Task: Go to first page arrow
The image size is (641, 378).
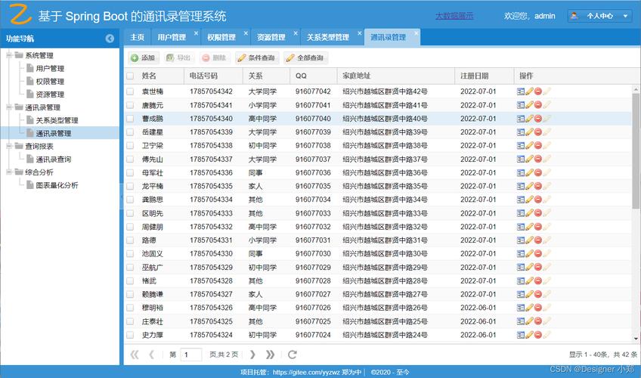Action: point(134,355)
